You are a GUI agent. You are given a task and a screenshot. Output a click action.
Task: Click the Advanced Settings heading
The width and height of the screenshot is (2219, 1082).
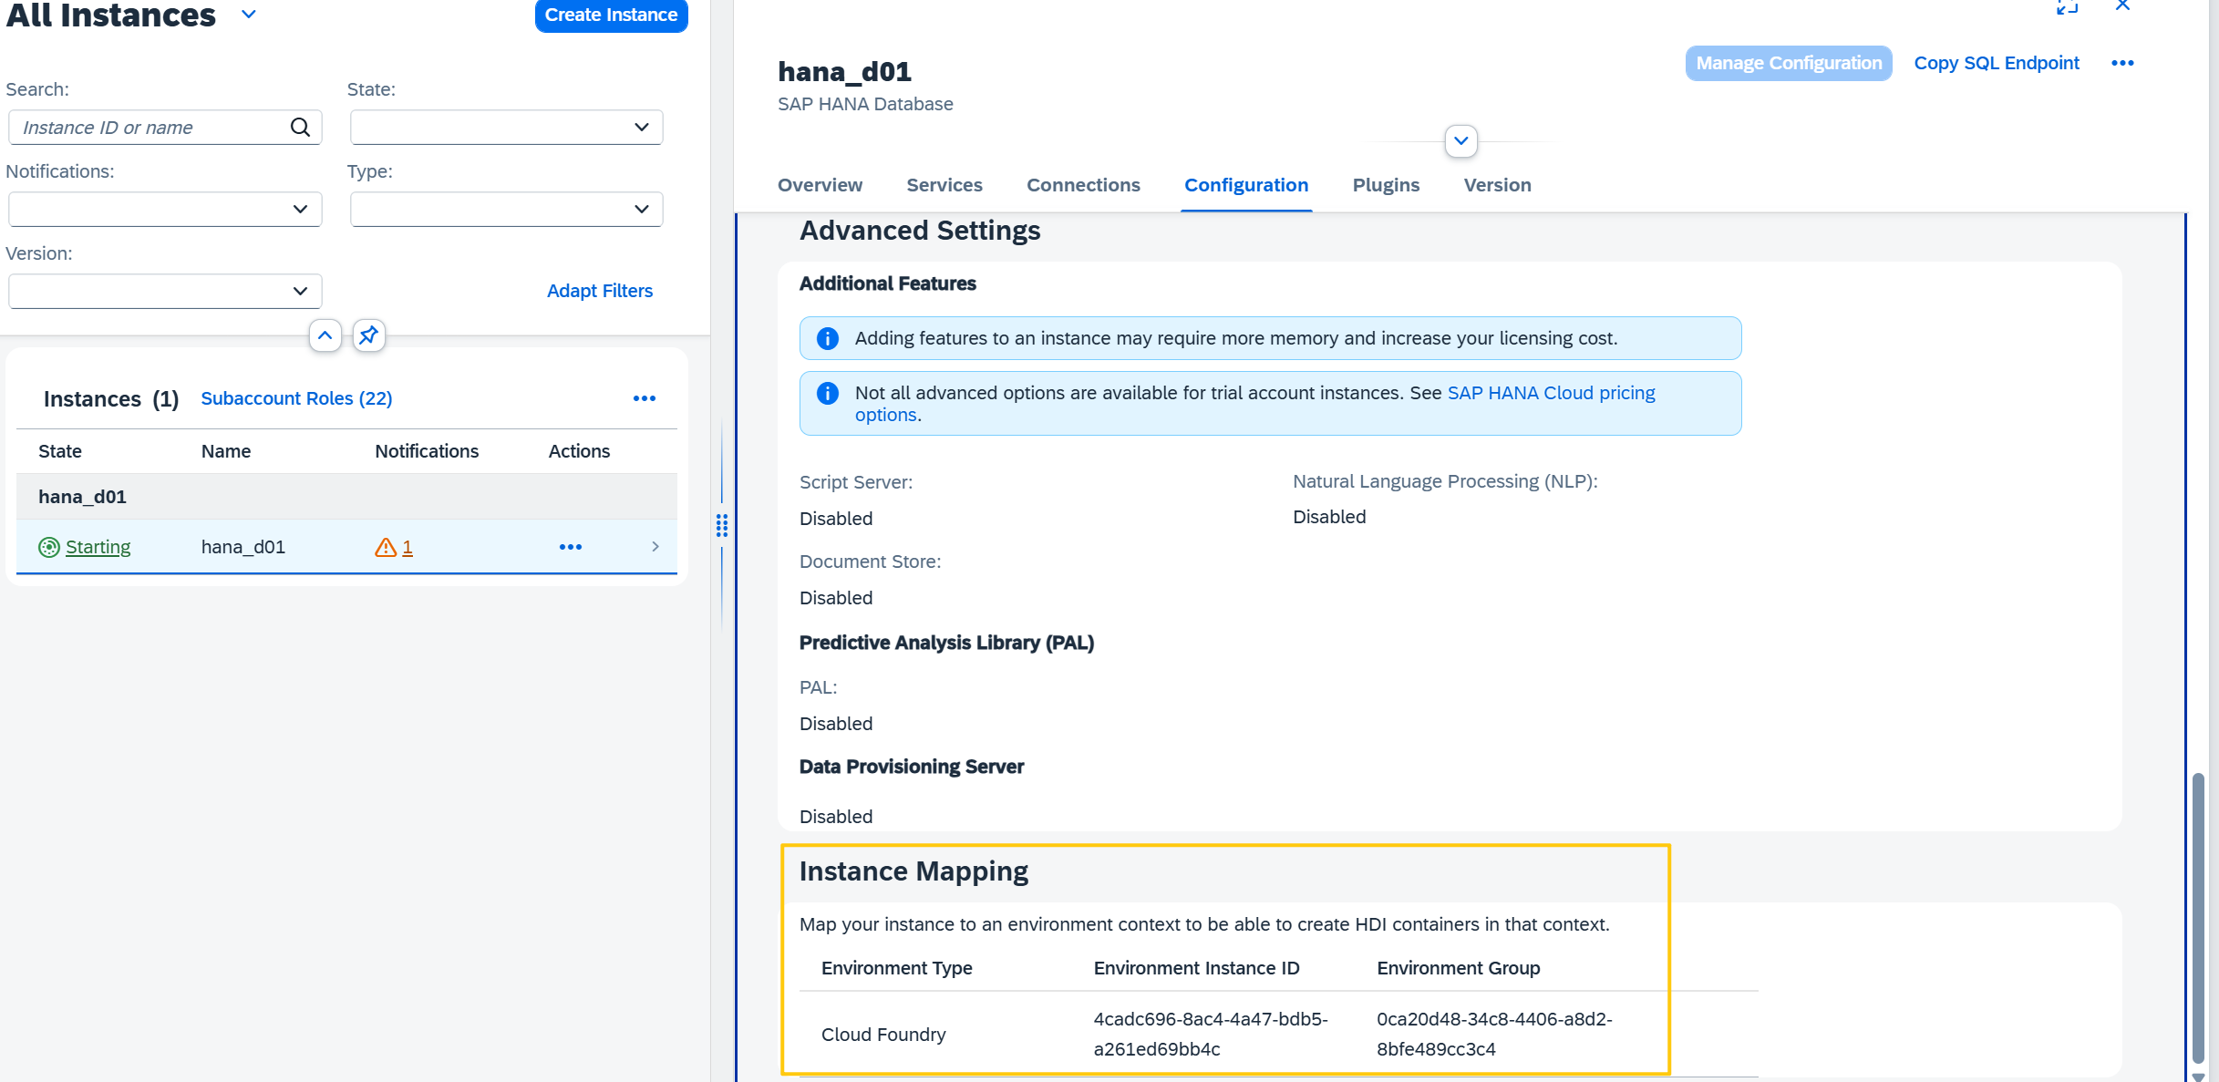coord(920,231)
